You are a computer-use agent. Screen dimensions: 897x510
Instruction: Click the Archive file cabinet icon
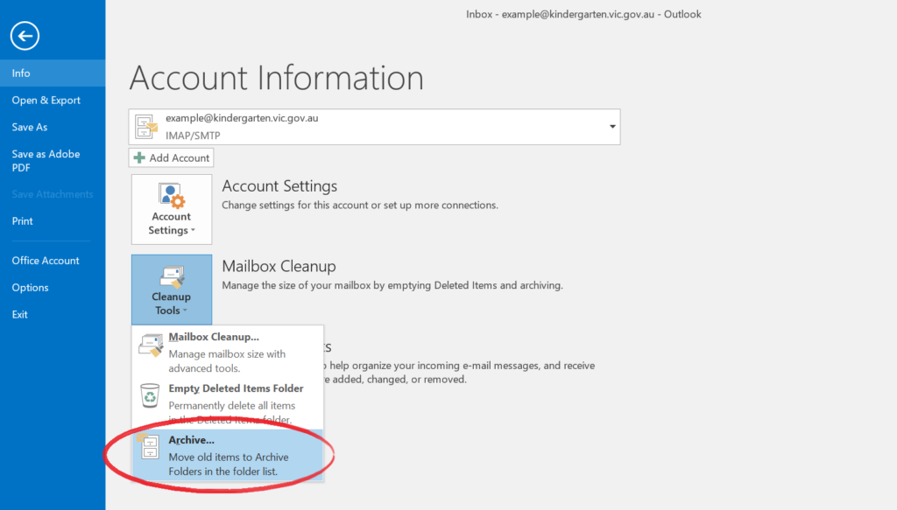149,446
